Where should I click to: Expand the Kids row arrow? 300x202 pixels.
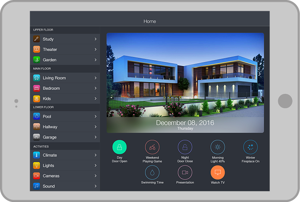(95, 98)
